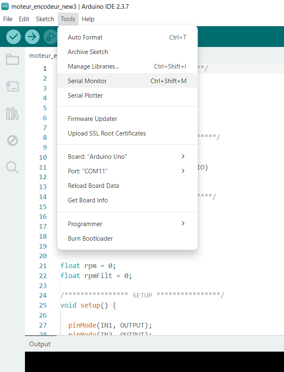Viewport: 284px width, 372px height.
Task: Expand Port: "COM11" submenu
Action: point(127,171)
